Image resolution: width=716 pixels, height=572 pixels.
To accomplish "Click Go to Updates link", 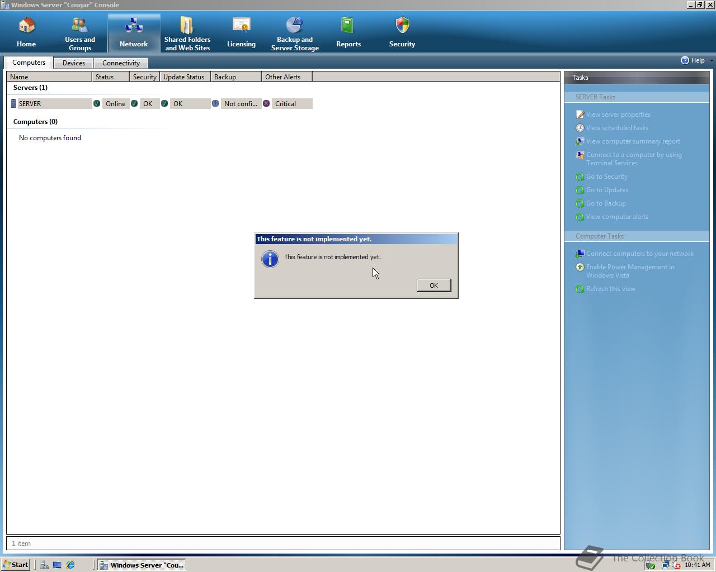I will [607, 190].
